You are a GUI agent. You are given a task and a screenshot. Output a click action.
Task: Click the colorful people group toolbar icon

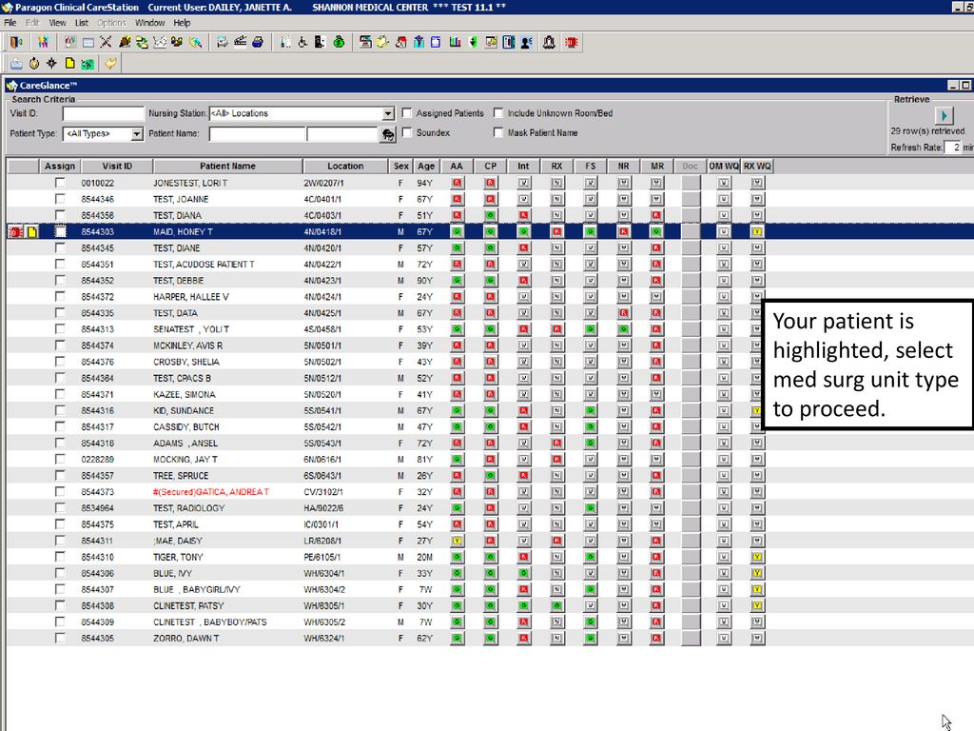pyautogui.click(x=43, y=42)
